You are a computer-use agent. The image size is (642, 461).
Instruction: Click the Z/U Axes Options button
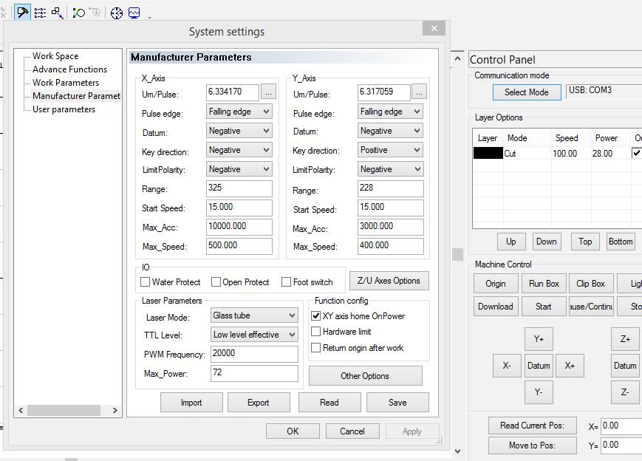point(388,281)
